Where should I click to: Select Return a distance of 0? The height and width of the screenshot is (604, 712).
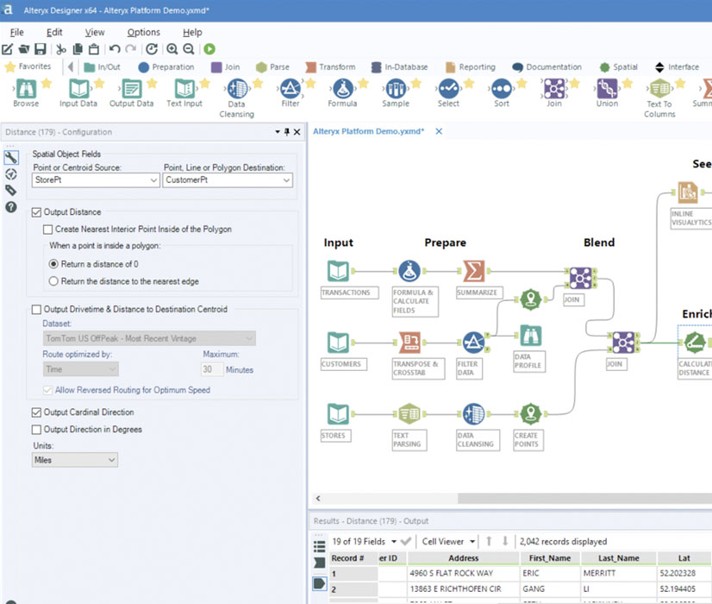pyautogui.click(x=53, y=264)
